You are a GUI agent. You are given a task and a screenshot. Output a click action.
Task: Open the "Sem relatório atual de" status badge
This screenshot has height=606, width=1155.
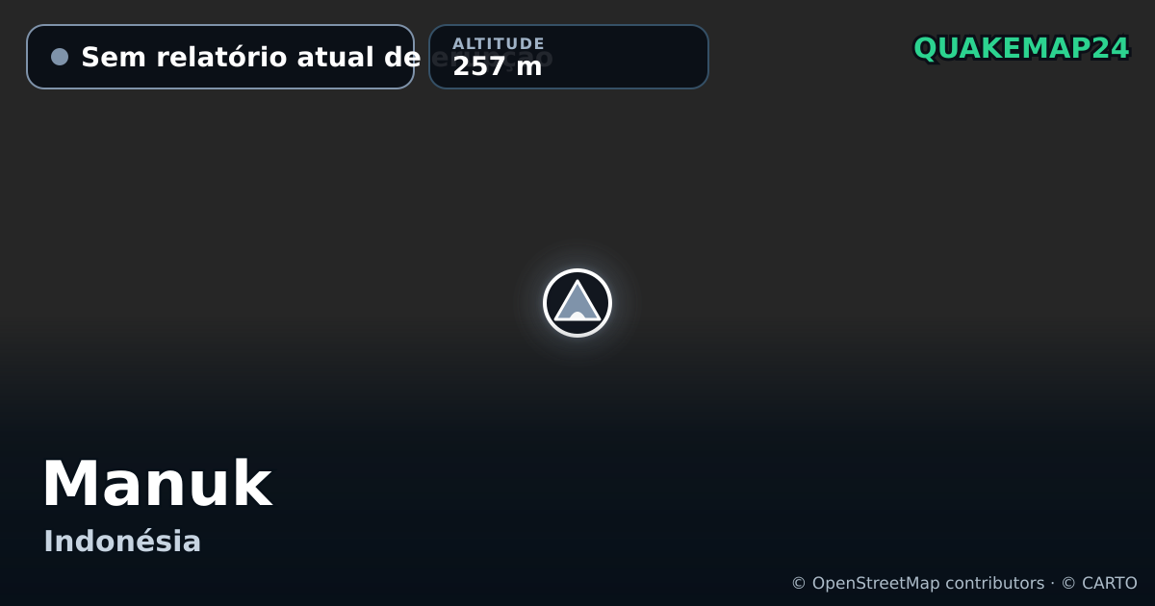pos(220,57)
